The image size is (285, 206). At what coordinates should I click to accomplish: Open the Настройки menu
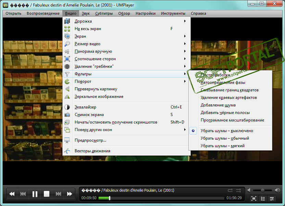[146, 13]
